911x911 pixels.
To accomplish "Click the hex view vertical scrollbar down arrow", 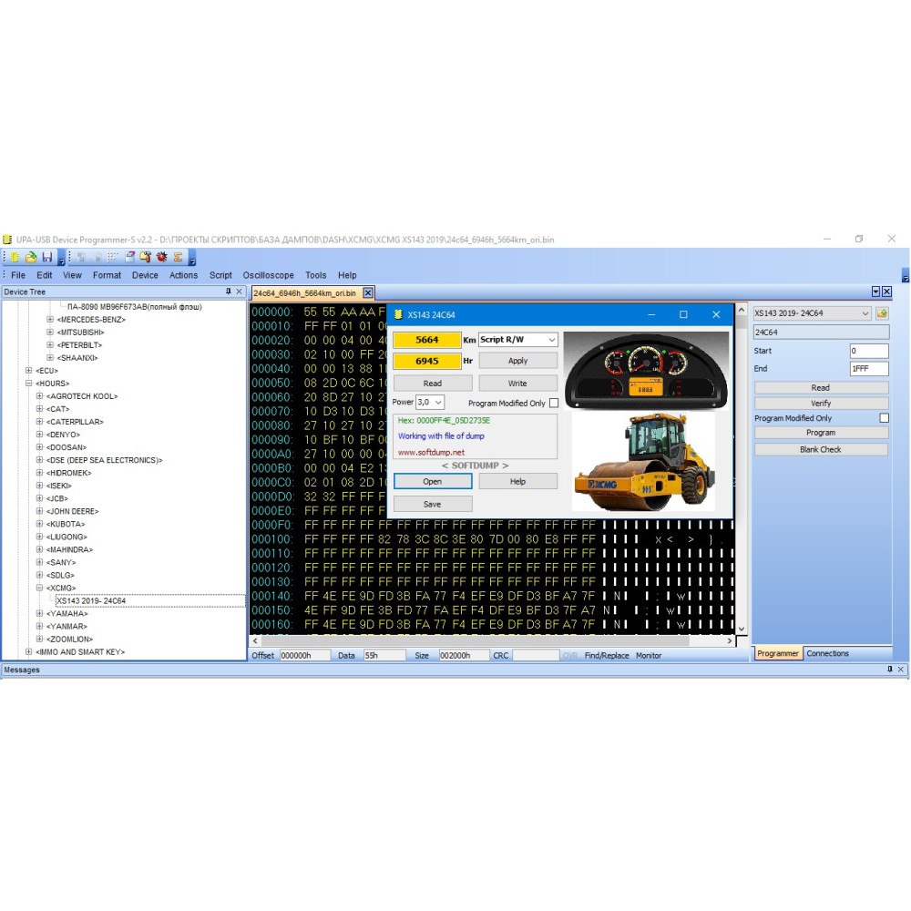I will [742, 628].
